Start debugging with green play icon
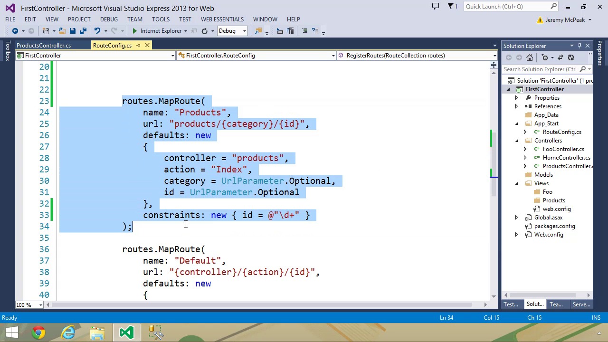Screen dimensions: 608x342 click(x=134, y=31)
